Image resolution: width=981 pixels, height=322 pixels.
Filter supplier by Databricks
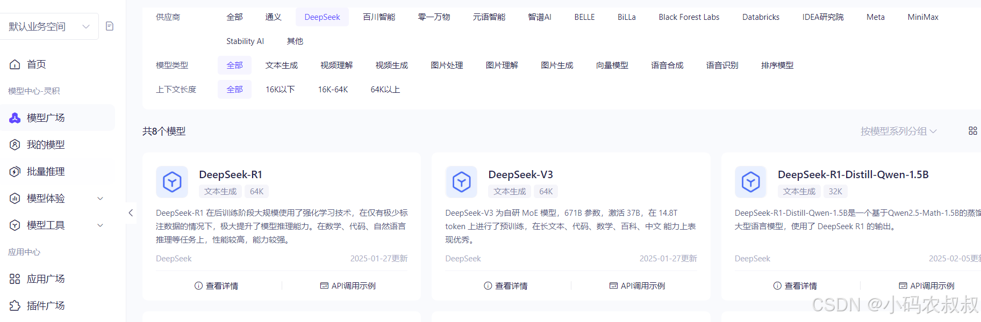tap(761, 17)
